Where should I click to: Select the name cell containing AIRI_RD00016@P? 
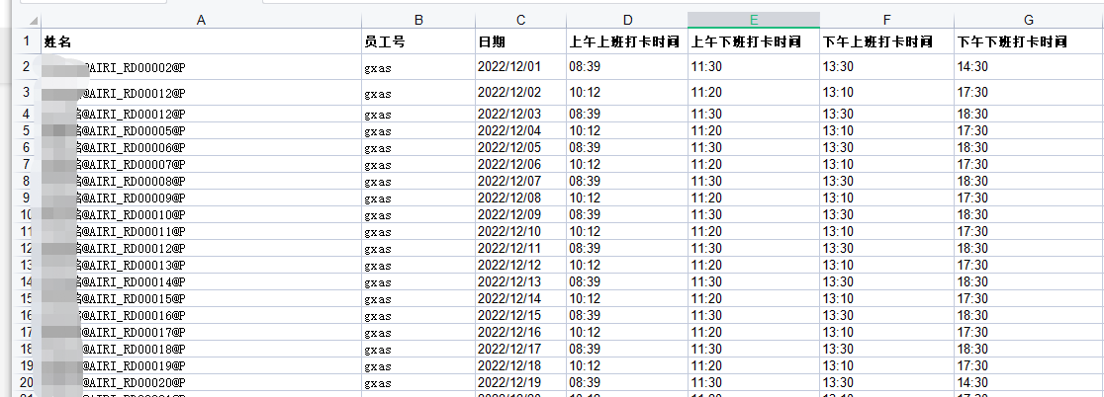coord(202,315)
